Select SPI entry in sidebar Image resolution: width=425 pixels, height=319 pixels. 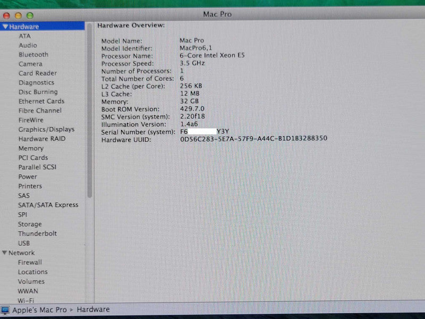pos(22,215)
